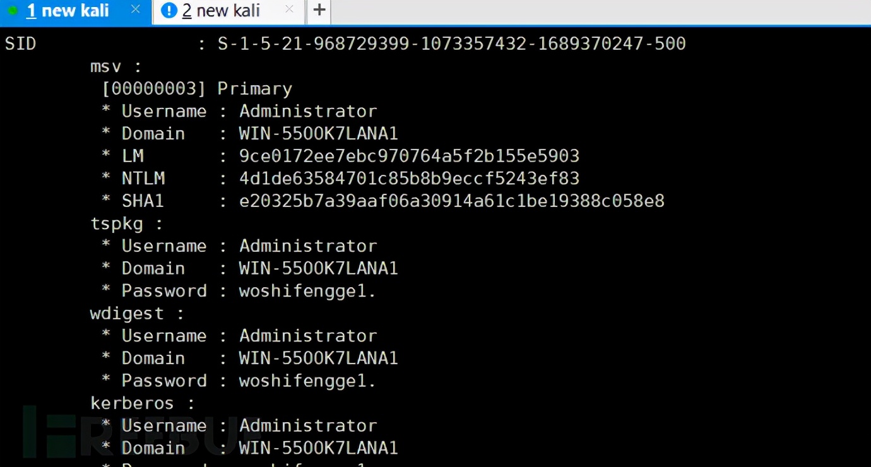Click the LM hash value
Viewport: 871px width, 467px height.
409,156
